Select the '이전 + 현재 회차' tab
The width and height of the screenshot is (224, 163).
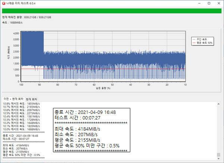tap(13, 99)
